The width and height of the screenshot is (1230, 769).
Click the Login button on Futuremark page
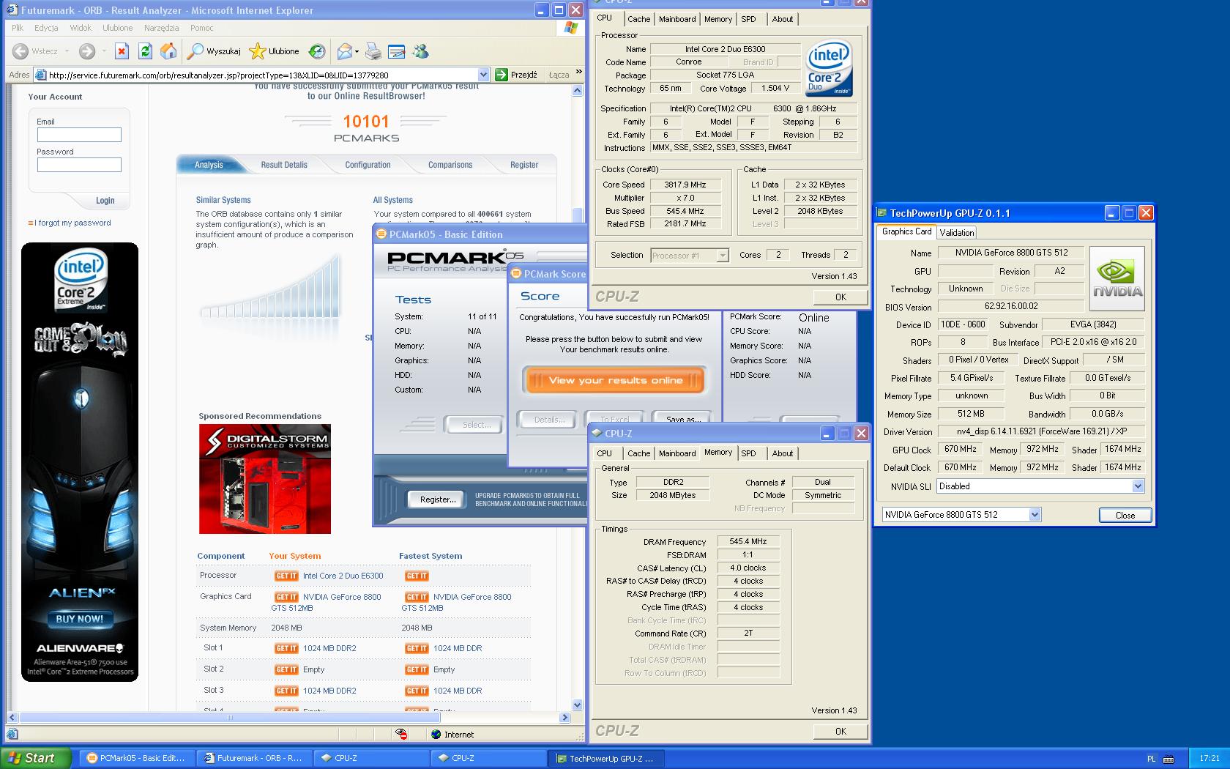(x=105, y=200)
